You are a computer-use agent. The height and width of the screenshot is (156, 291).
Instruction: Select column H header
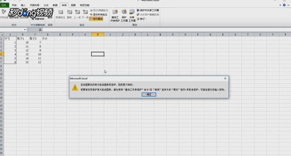98,35
